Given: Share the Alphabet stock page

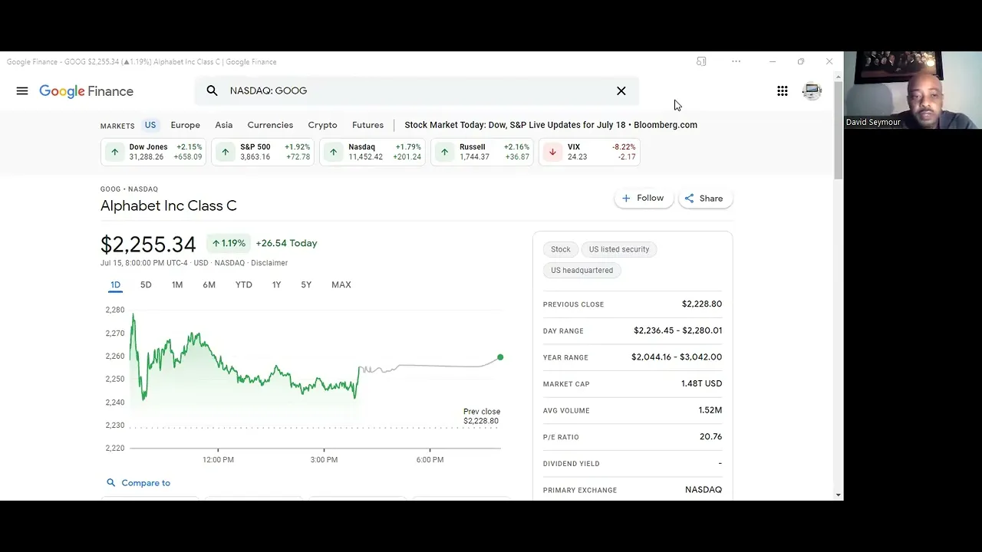Looking at the screenshot, I should (704, 199).
